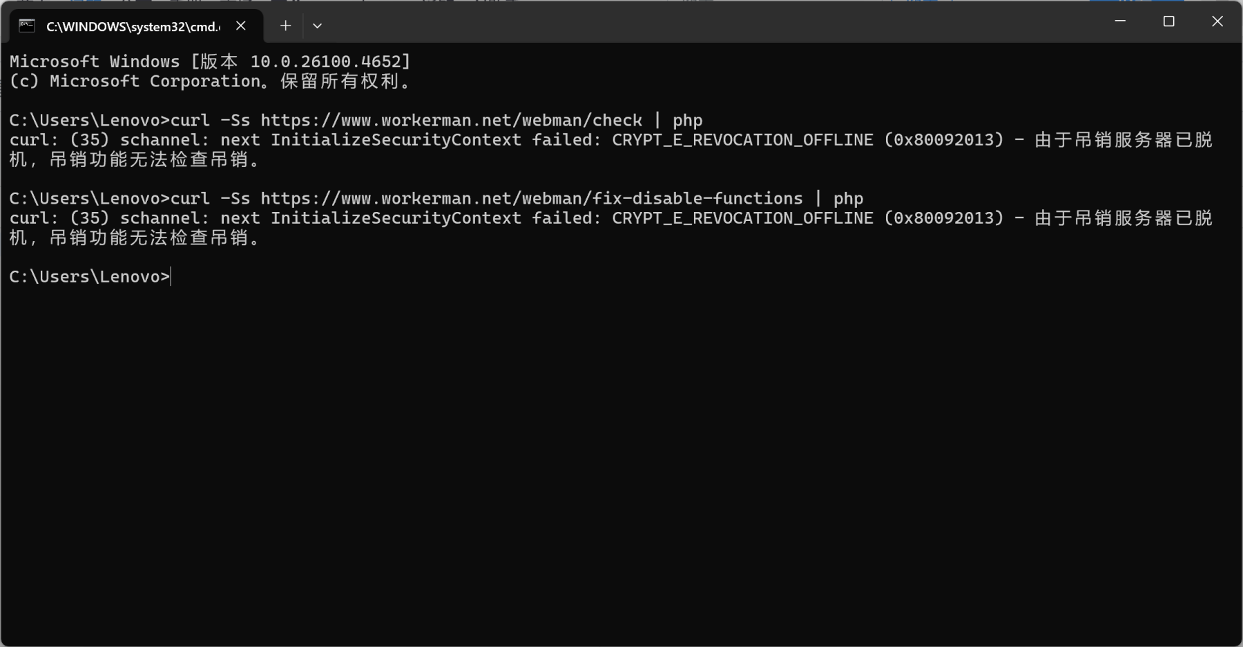
Task: Close the C:\WINDOWS\system32\cmd tab
Action: pos(241,26)
